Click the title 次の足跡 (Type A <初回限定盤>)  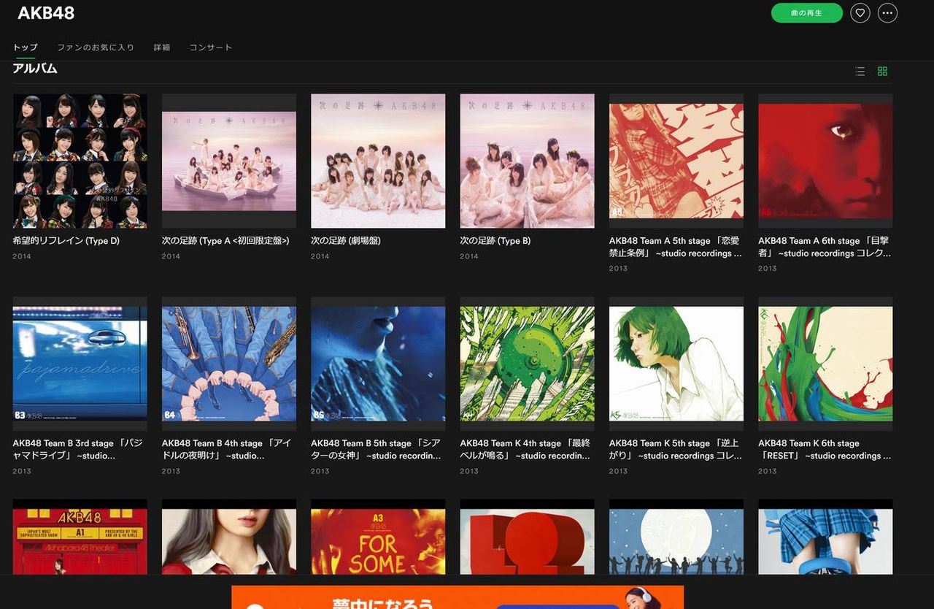(x=225, y=241)
